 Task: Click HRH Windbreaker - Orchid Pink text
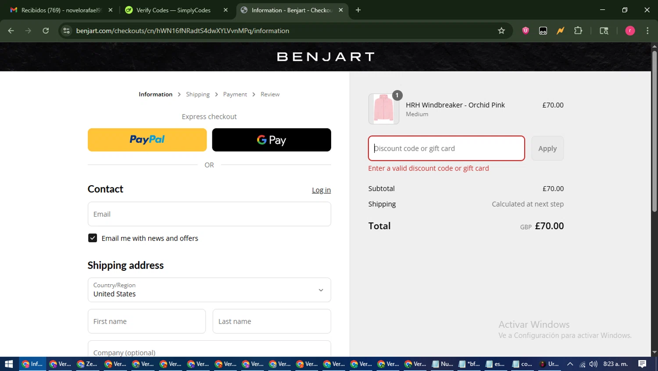click(455, 105)
